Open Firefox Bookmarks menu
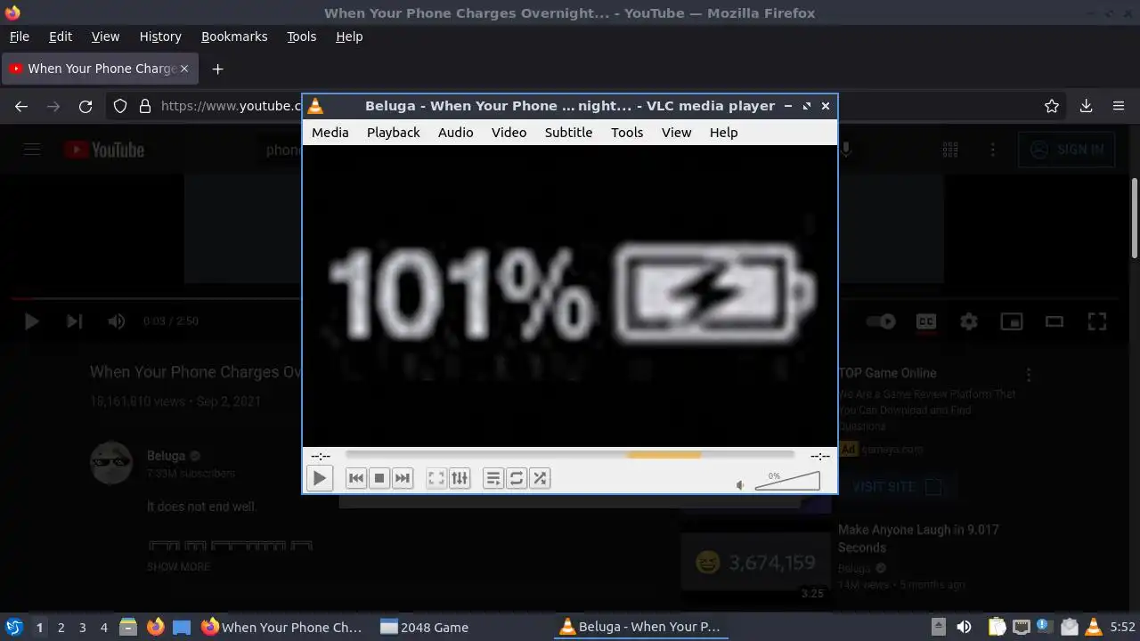1140x641 pixels. pos(234,37)
